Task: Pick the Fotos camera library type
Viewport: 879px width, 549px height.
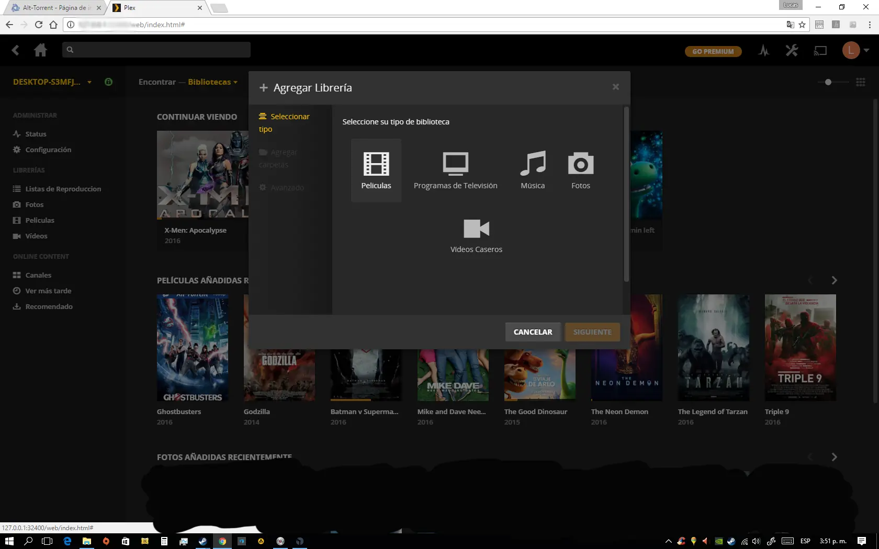Action: click(x=580, y=170)
